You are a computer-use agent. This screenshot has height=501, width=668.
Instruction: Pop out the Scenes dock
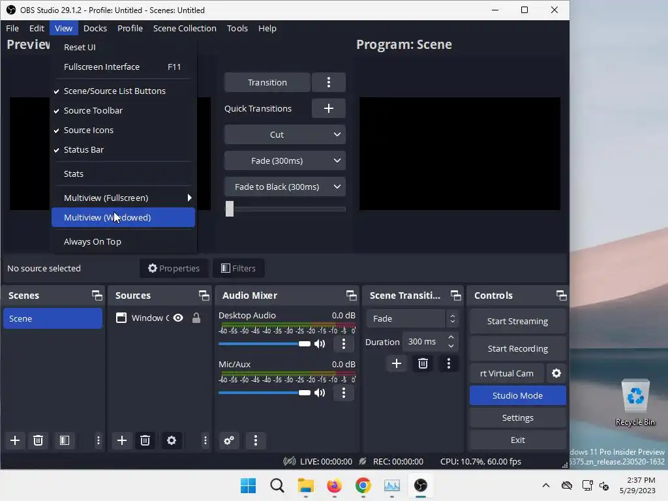point(97,296)
